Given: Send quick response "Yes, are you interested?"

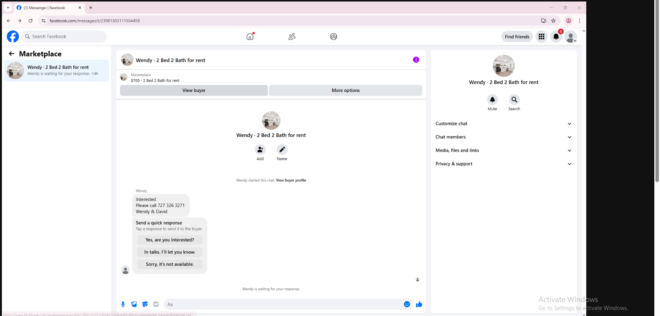Looking at the screenshot, I should pos(170,240).
